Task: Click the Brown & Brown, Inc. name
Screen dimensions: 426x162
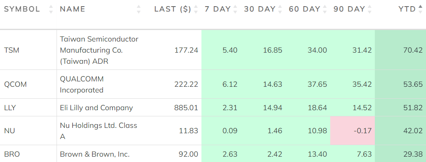Action: [x=95, y=155]
